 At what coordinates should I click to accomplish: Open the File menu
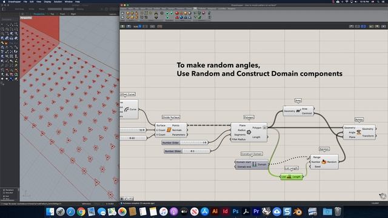tap(25, 1)
